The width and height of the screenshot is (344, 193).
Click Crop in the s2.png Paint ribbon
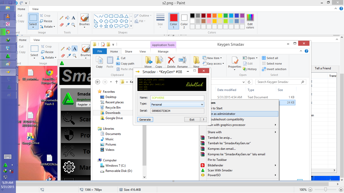coord(45,16)
